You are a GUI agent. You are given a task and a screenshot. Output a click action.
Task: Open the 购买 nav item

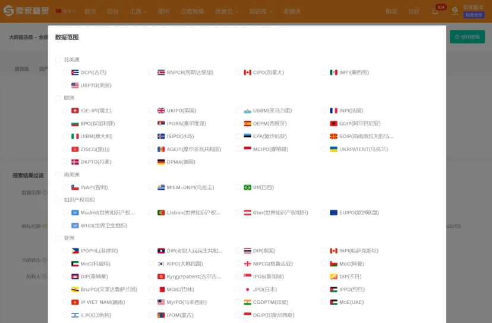pyautogui.click(x=391, y=11)
